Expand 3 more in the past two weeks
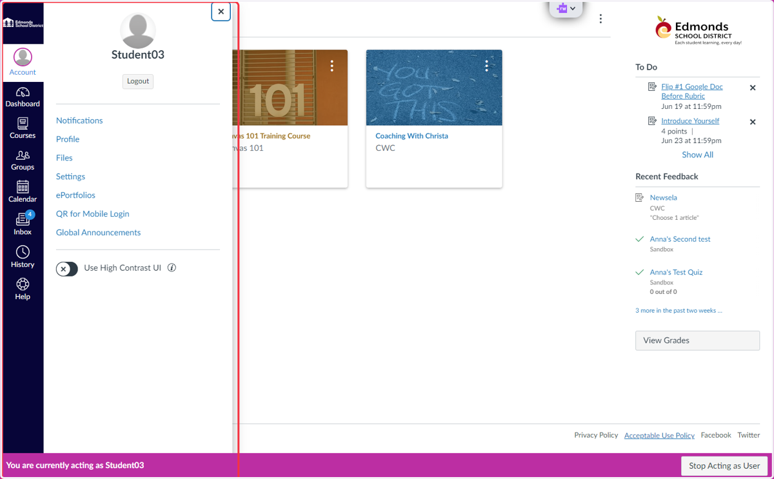 (x=679, y=311)
